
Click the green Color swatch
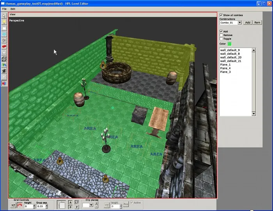[x=229, y=44]
